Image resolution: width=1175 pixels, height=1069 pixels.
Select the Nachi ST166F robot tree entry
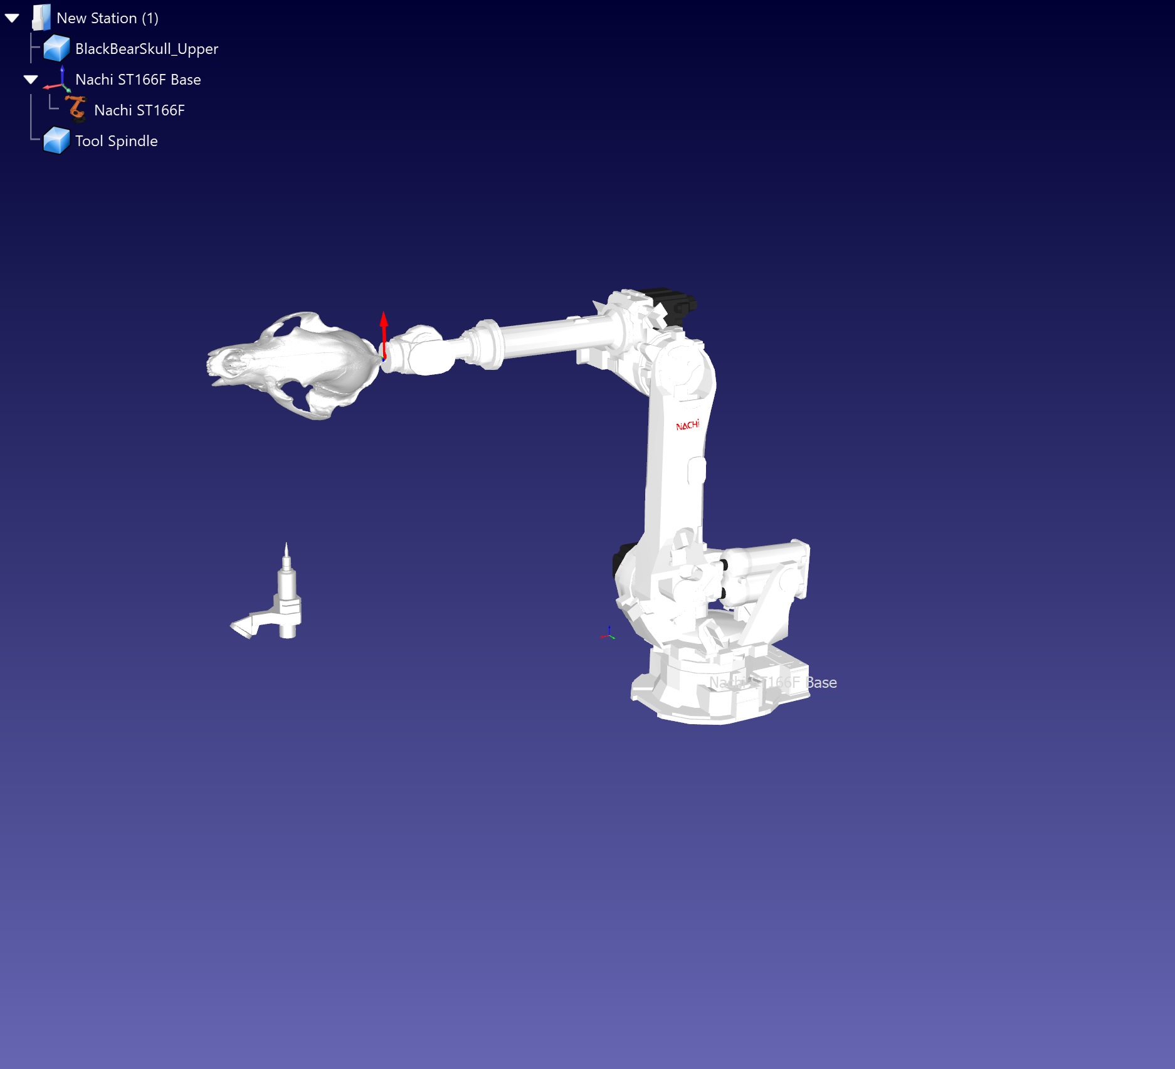pyautogui.click(x=139, y=110)
